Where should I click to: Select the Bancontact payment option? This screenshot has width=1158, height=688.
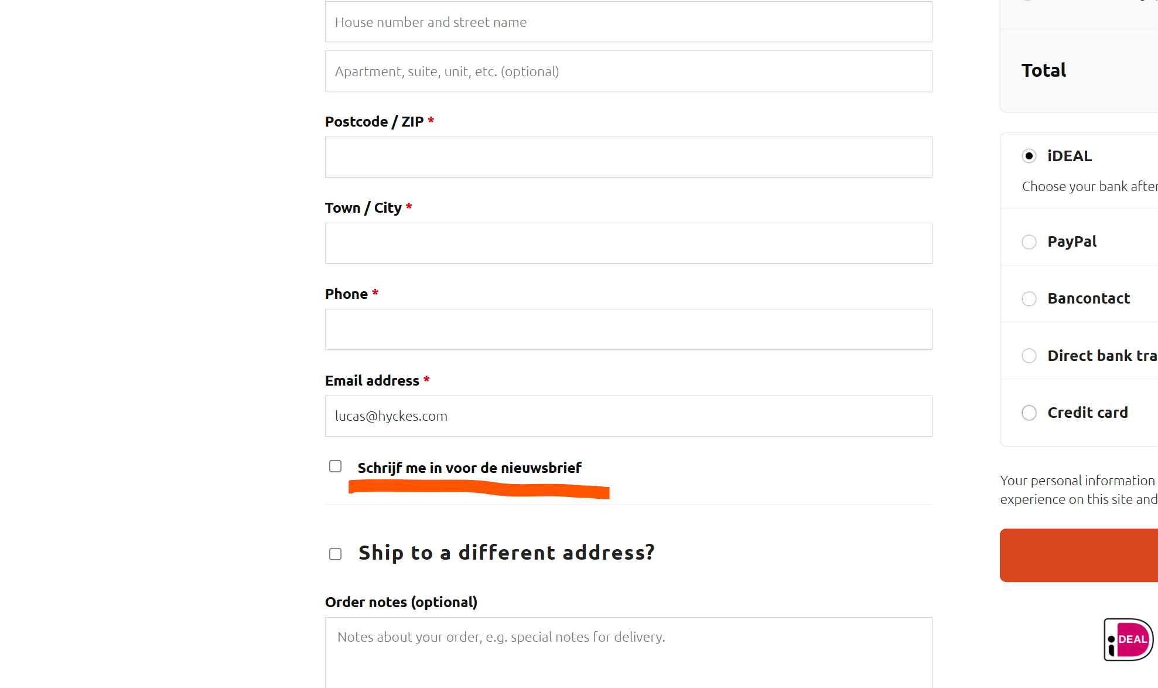pos(1029,299)
